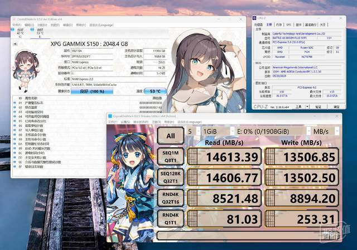
Task: Open CrystalDiskMark Settings menu
Action: coord(125,122)
